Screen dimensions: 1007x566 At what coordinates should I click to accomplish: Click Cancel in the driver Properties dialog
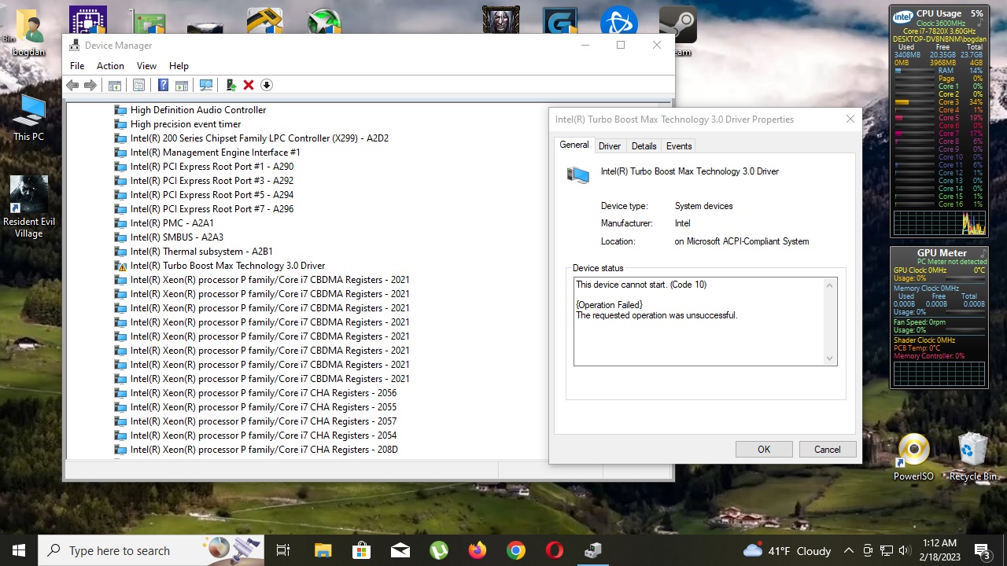(827, 450)
